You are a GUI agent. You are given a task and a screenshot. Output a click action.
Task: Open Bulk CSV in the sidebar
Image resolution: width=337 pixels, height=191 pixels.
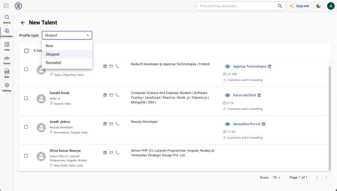[x=7, y=73]
